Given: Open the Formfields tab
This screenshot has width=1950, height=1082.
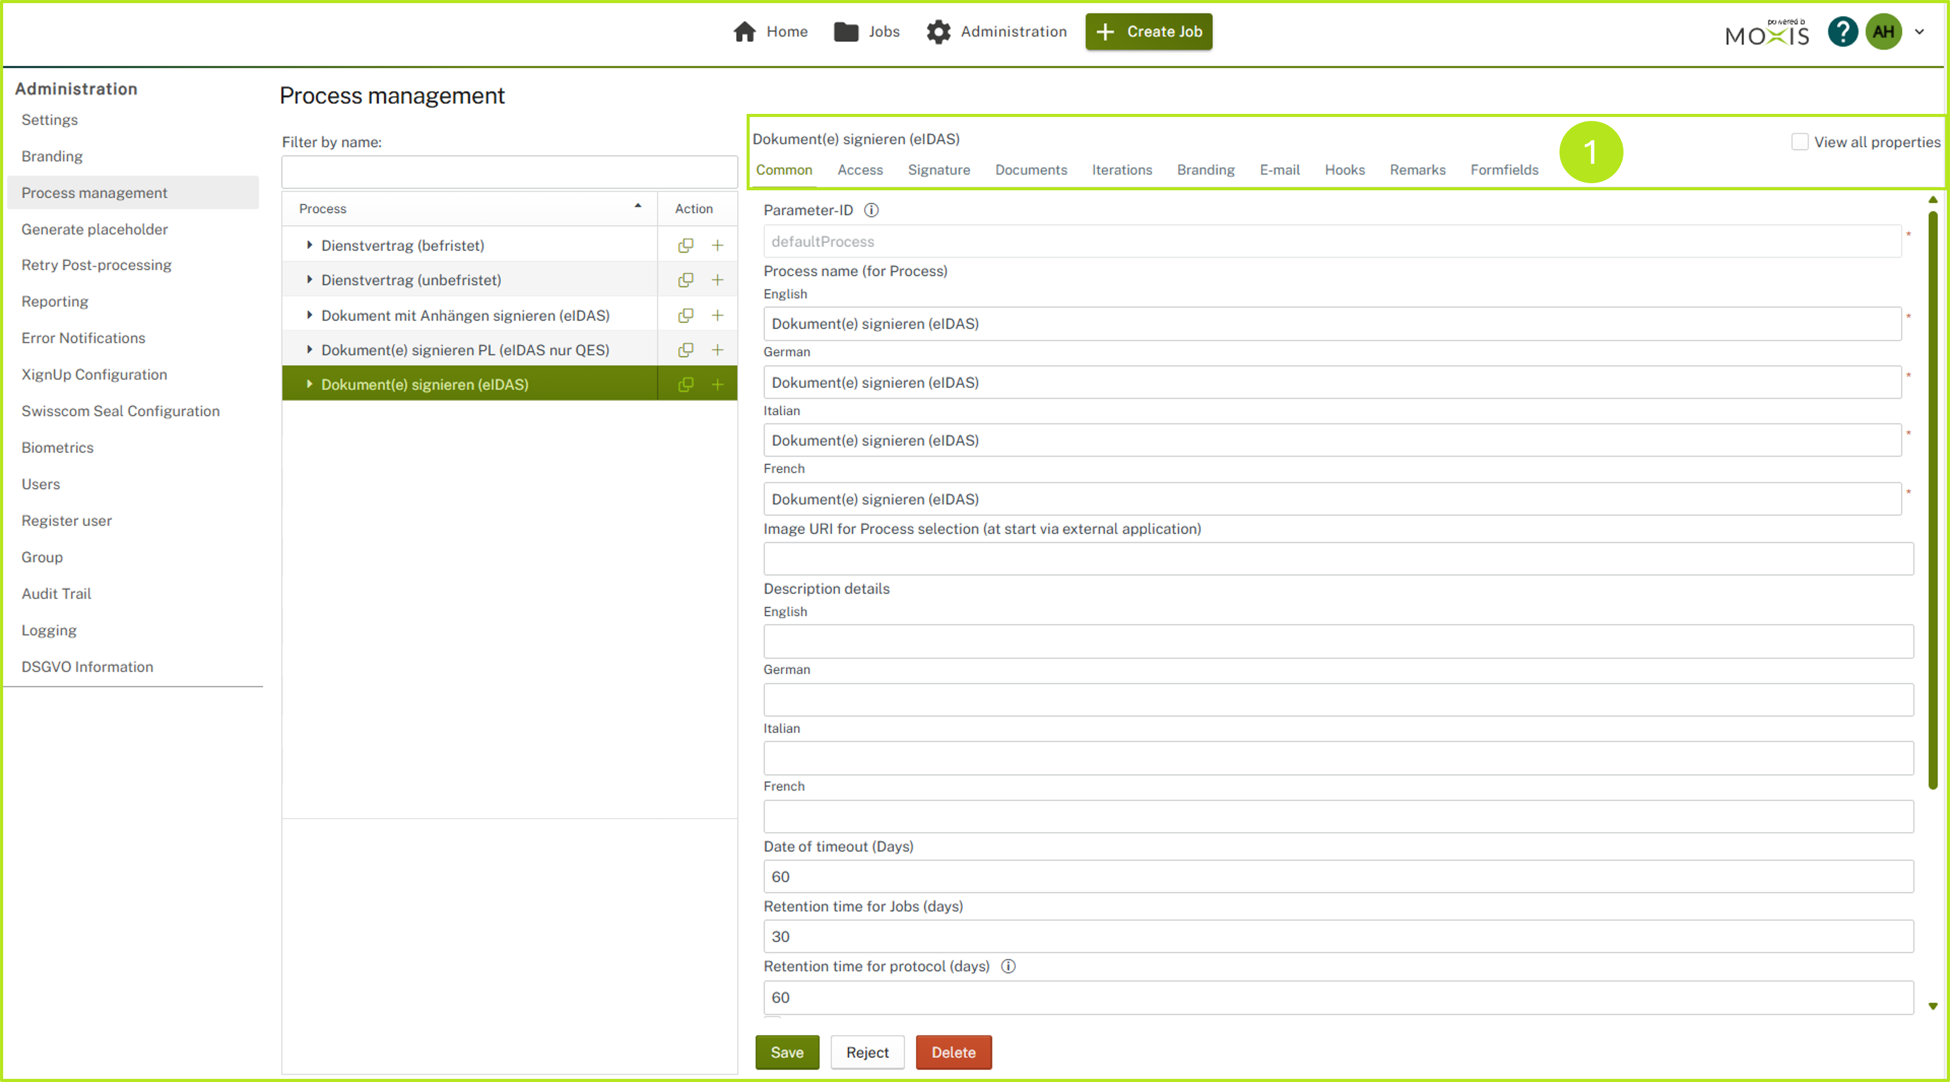Looking at the screenshot, I should (1503, 170).
